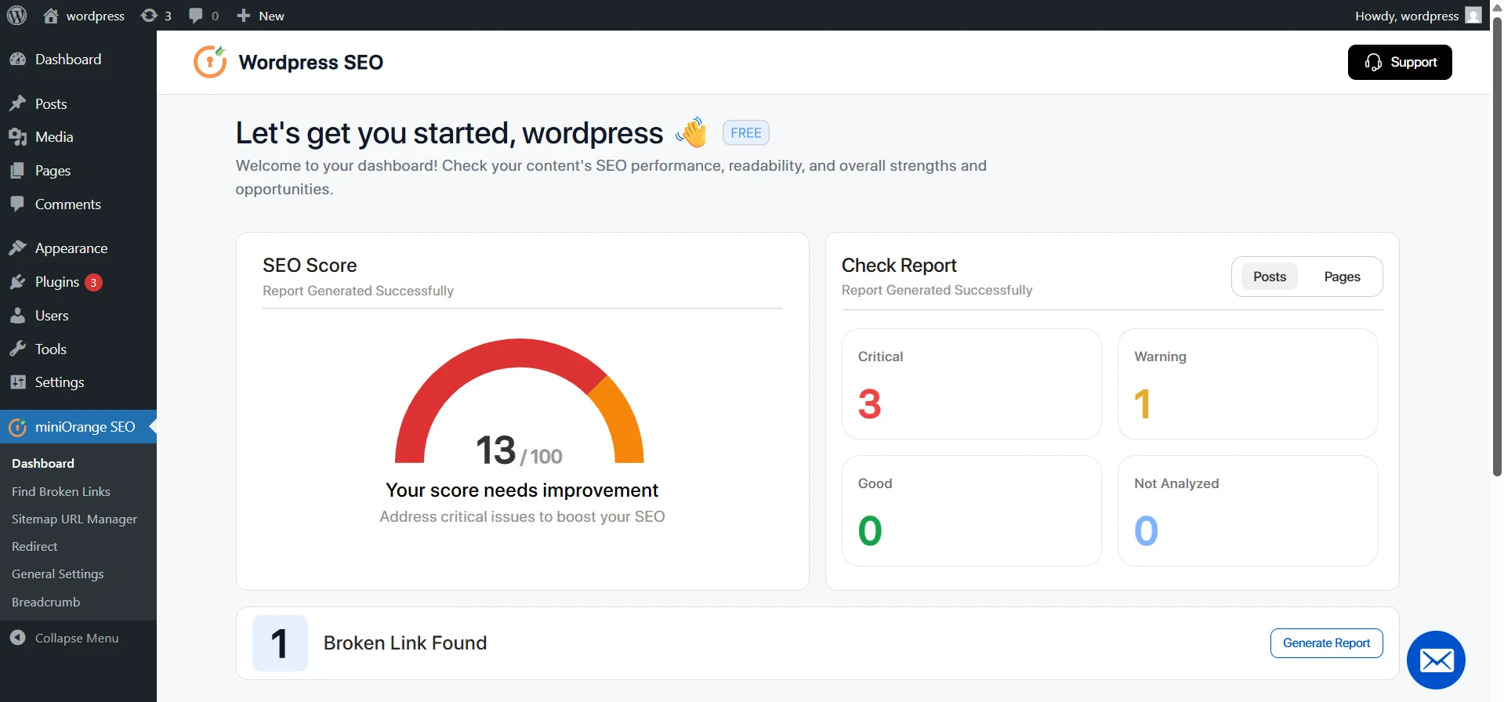
Task: Click the Comments icon in sidebar
Action: click(17, 204)
